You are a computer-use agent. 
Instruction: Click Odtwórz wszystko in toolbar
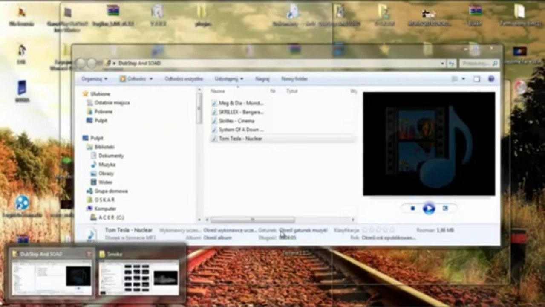coord(184,79)
